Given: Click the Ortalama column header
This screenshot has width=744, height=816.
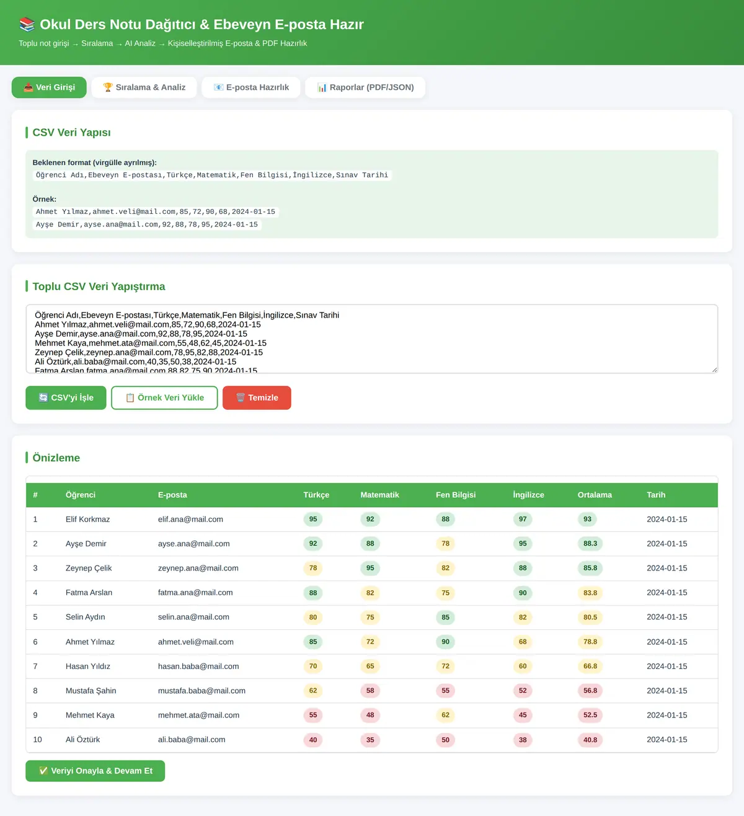Looking at the screenshot, I should coord(595,495).
